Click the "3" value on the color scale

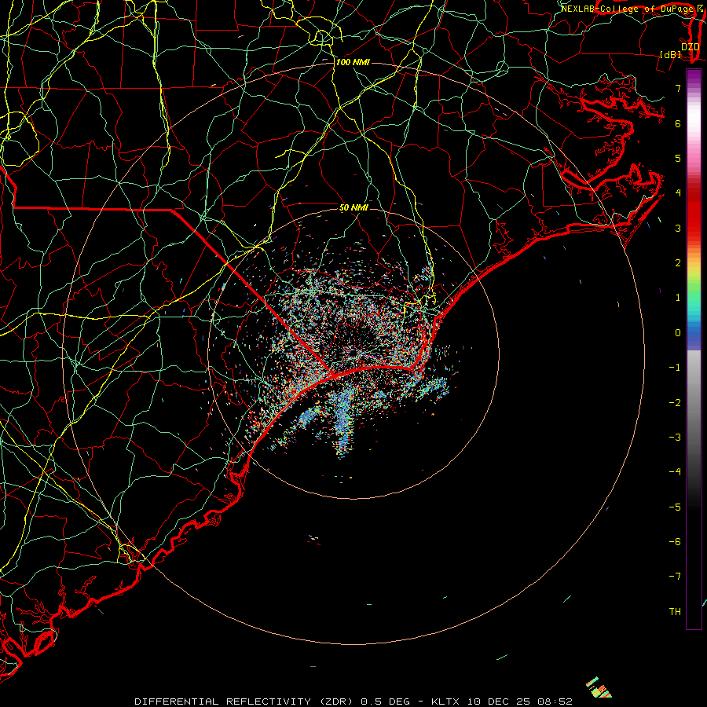click(678, 228)
